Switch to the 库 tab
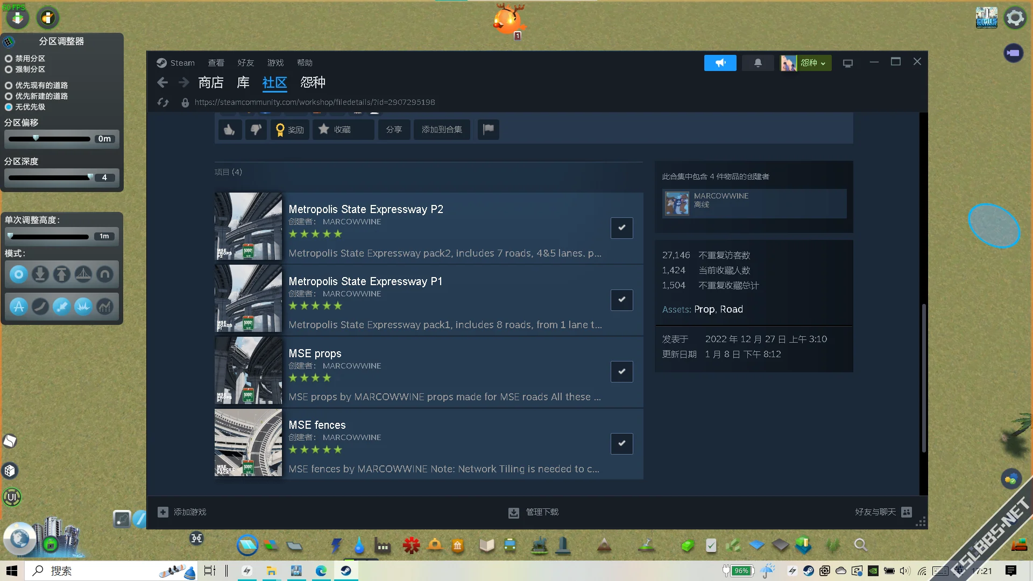 243,82
